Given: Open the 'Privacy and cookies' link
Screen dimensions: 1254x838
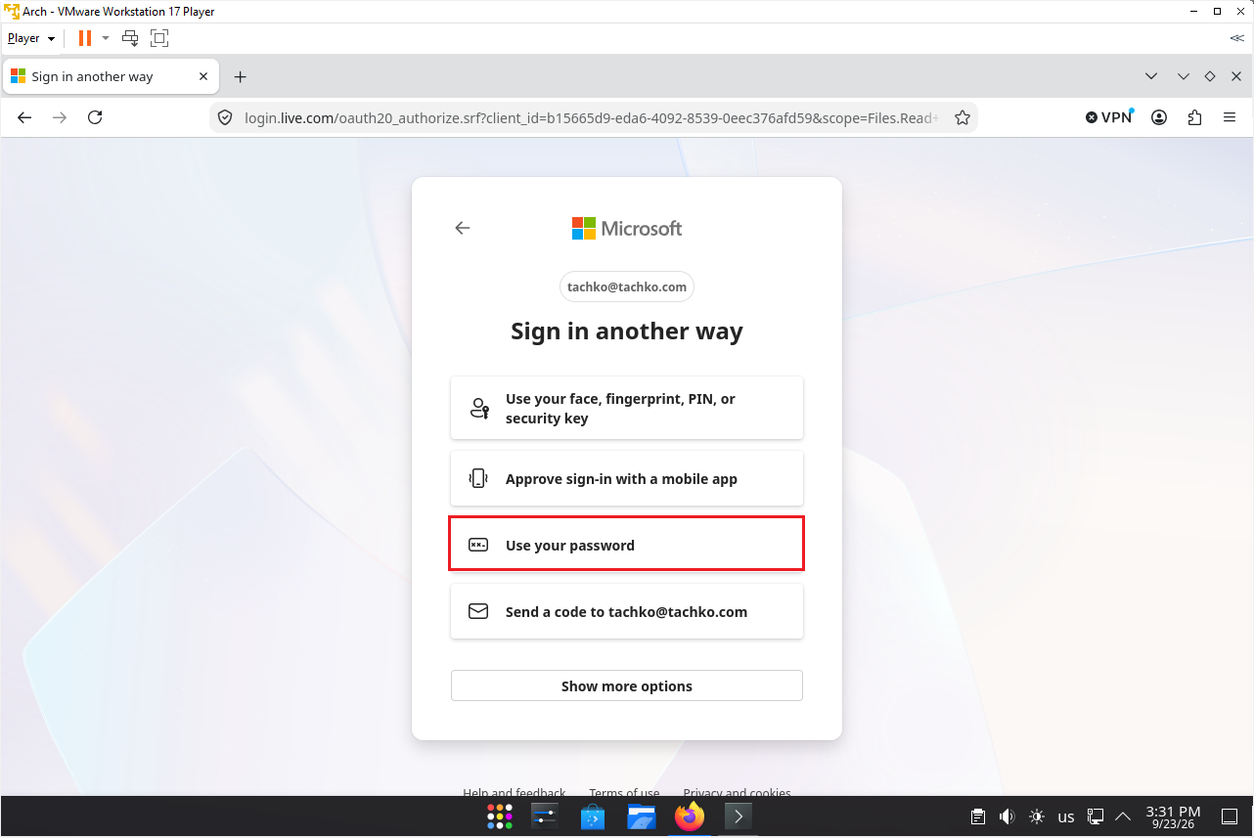Looking at the screenshot, I should (x=738, y=792).
